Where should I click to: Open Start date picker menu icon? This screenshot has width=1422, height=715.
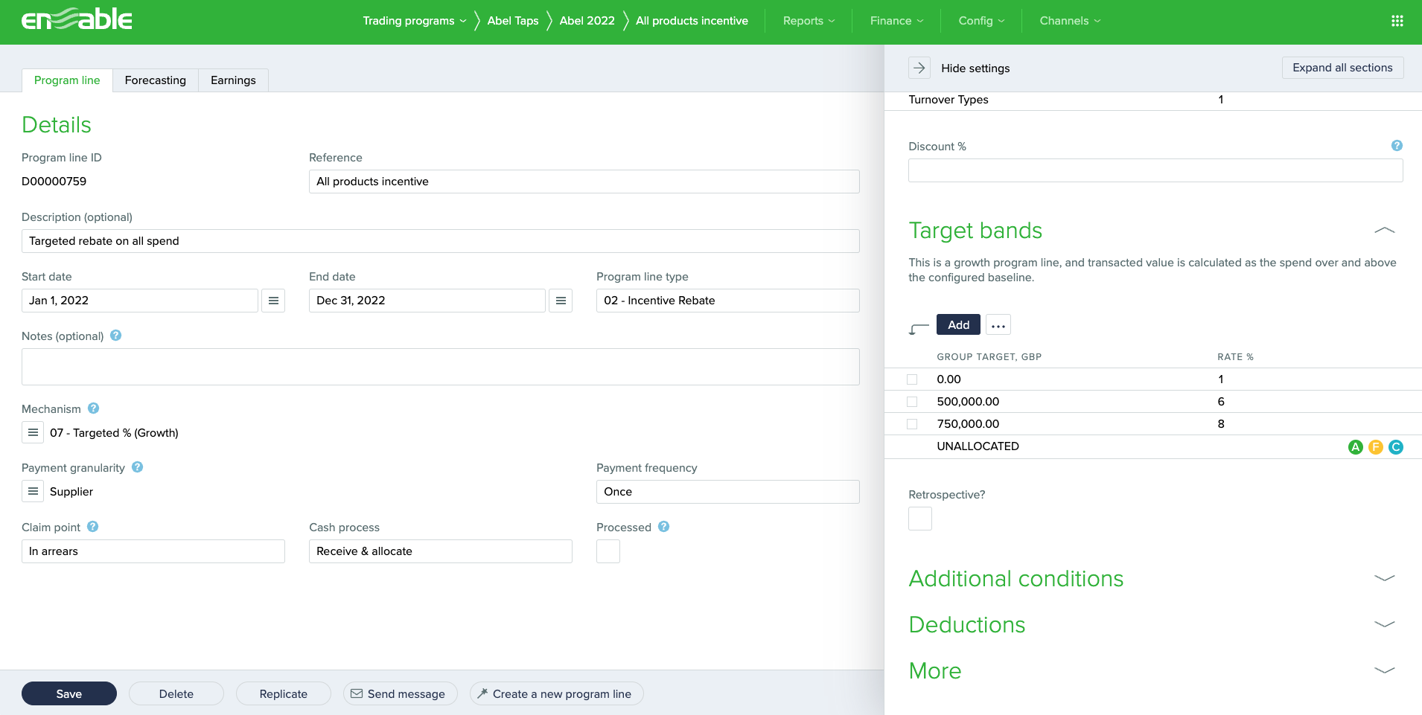[x=273, y=301]
